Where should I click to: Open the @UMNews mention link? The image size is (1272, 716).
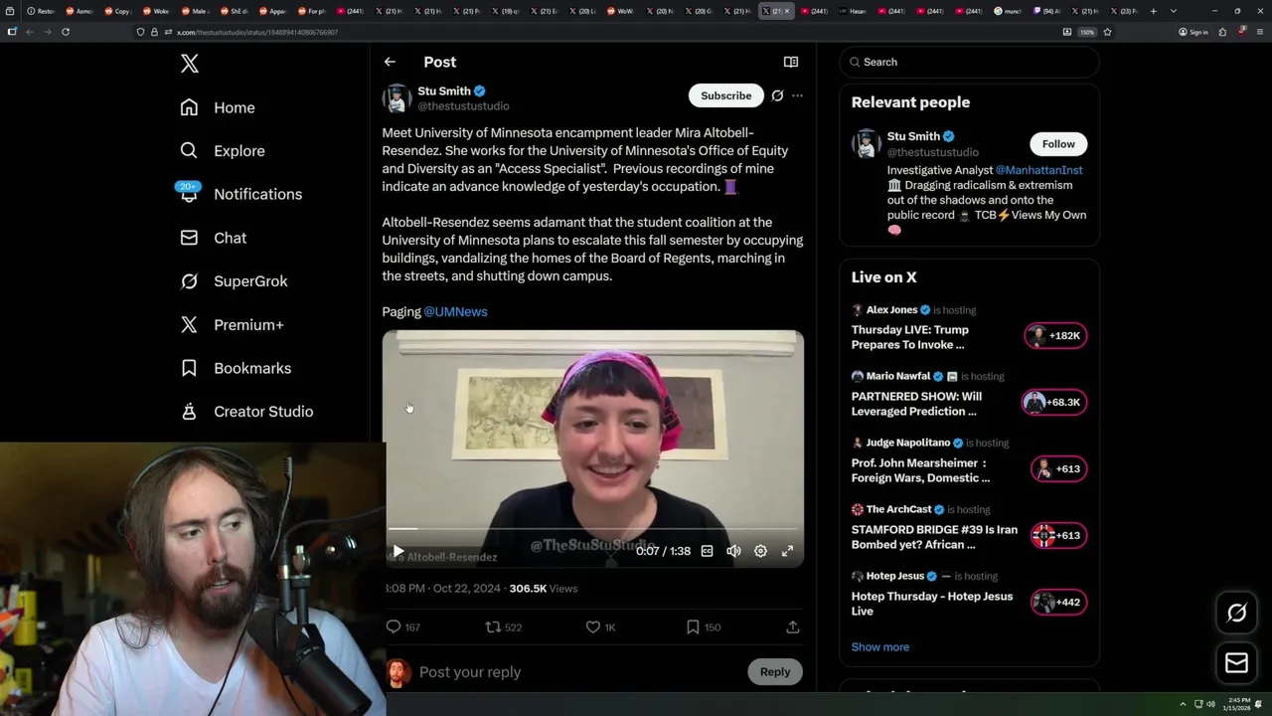455,311
